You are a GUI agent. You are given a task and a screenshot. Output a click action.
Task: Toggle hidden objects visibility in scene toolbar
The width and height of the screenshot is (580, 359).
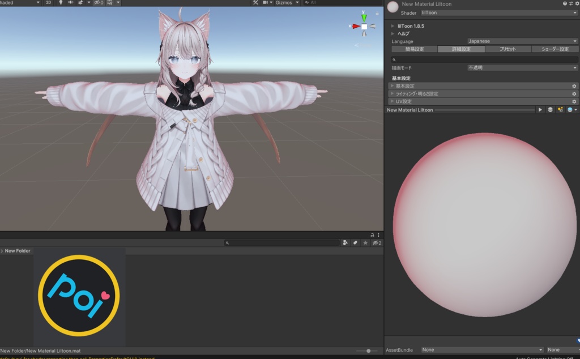coord(99,3)
